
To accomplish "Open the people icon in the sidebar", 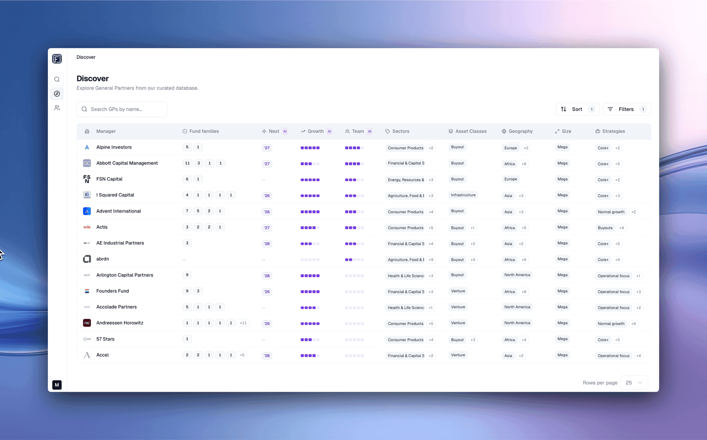I will click(57, 108).
